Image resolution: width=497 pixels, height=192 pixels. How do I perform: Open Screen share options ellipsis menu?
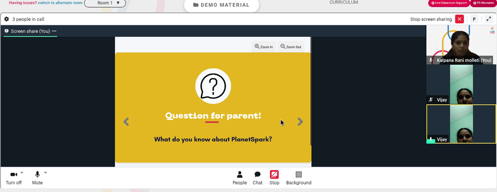click(x=54, y=31)
